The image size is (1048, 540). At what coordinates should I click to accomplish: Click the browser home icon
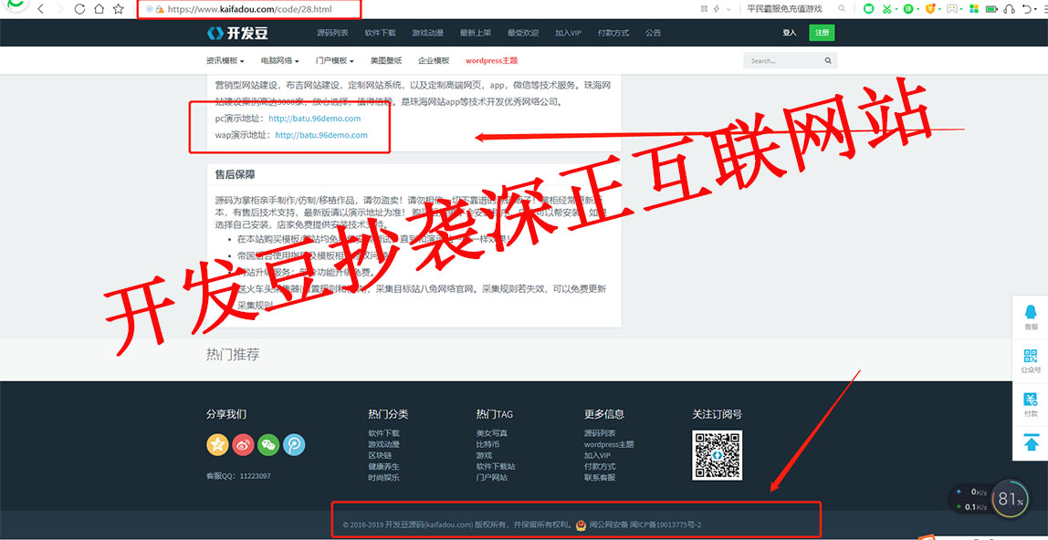[99, 9]
